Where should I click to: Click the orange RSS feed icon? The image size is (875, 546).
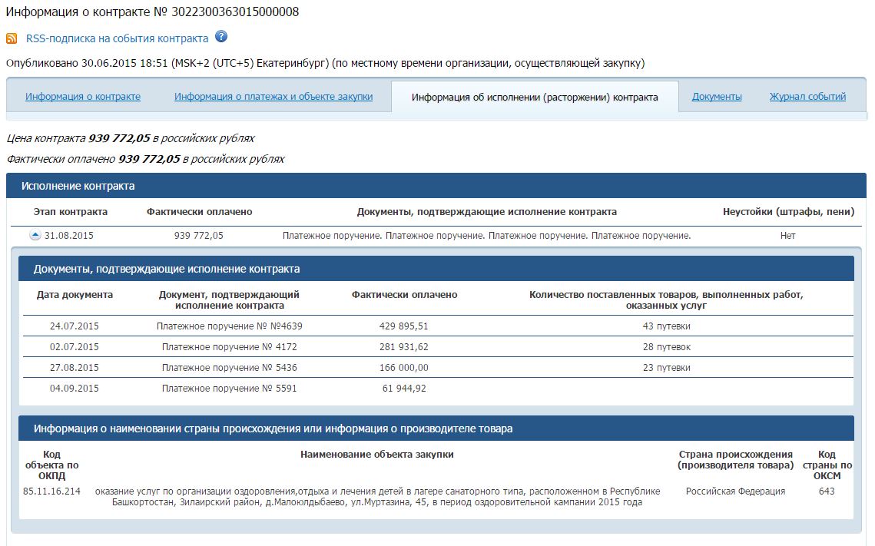click(12, 38)
